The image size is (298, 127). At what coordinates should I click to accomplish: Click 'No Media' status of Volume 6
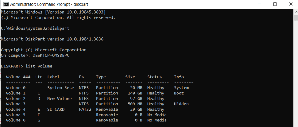(x=157, y=120)
